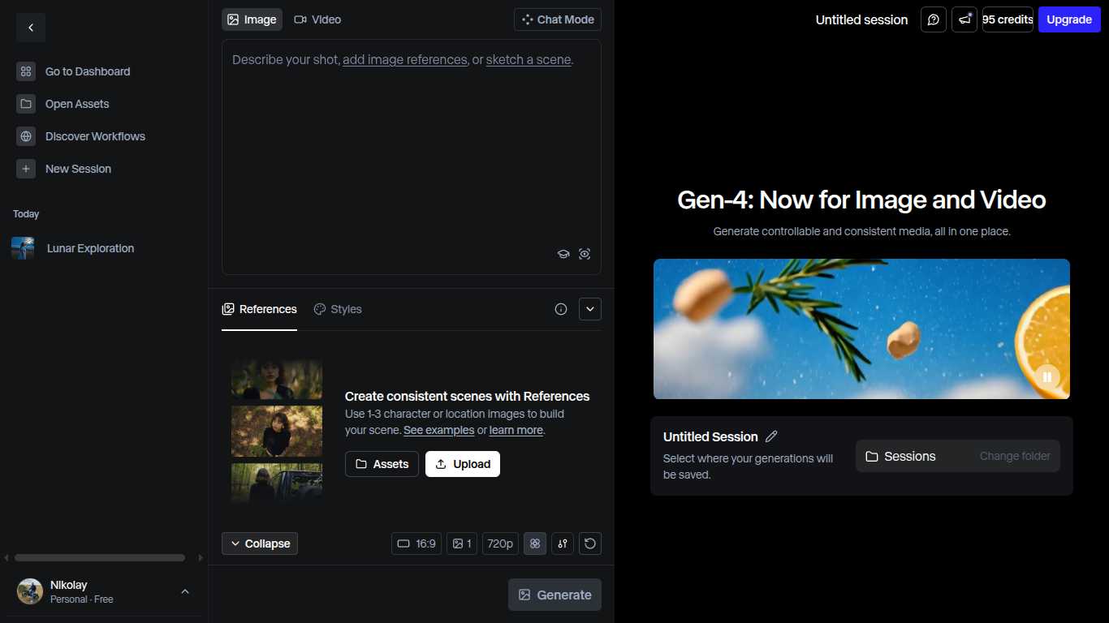Click the graduation cap prompt guide icon
Screen dimensions: 1109x623
563,254
